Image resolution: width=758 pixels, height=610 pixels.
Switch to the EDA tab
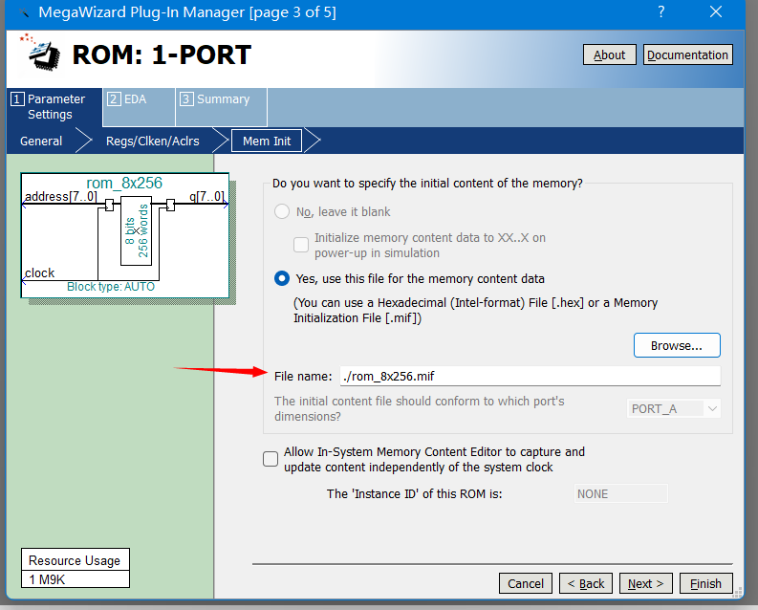pyautogui.click(x=140, y=107)
